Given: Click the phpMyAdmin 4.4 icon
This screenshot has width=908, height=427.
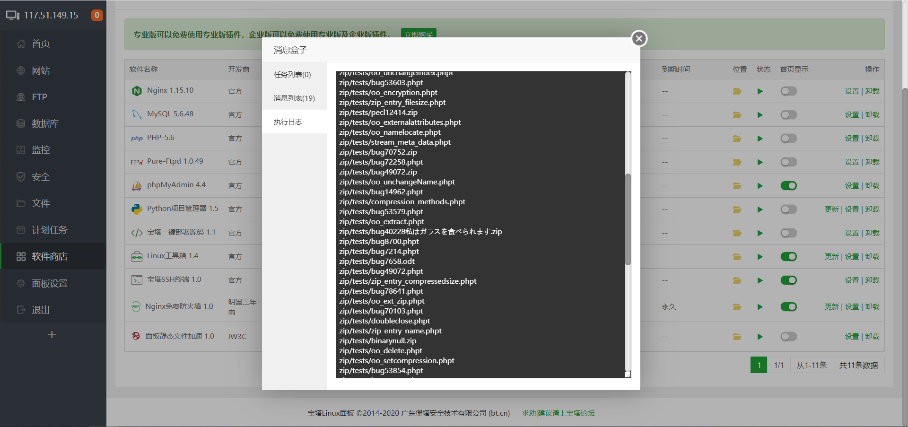Looking at the screenshot, I should [x=137, y=185].
